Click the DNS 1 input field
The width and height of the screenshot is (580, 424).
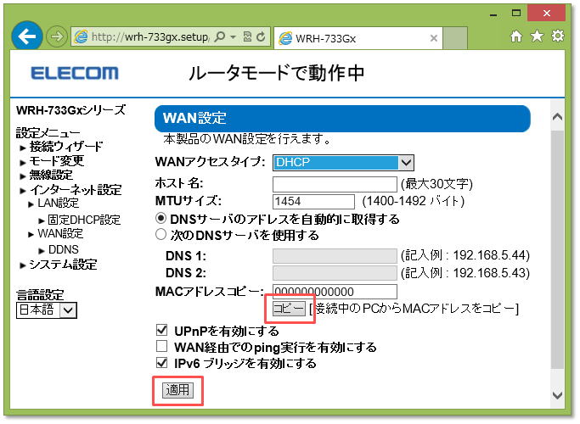tap(335, 256)
